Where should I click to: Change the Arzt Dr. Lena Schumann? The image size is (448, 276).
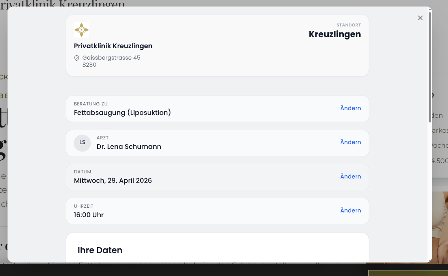tap(350, 142)
